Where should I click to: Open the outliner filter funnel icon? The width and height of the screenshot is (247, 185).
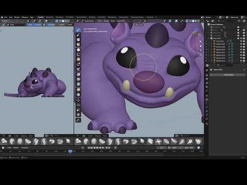(x=239, y=21)
